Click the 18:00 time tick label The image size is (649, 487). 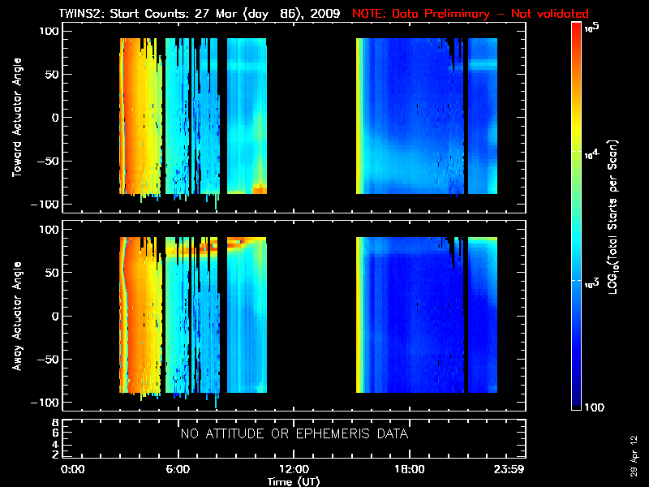click(x=409, y=470)
